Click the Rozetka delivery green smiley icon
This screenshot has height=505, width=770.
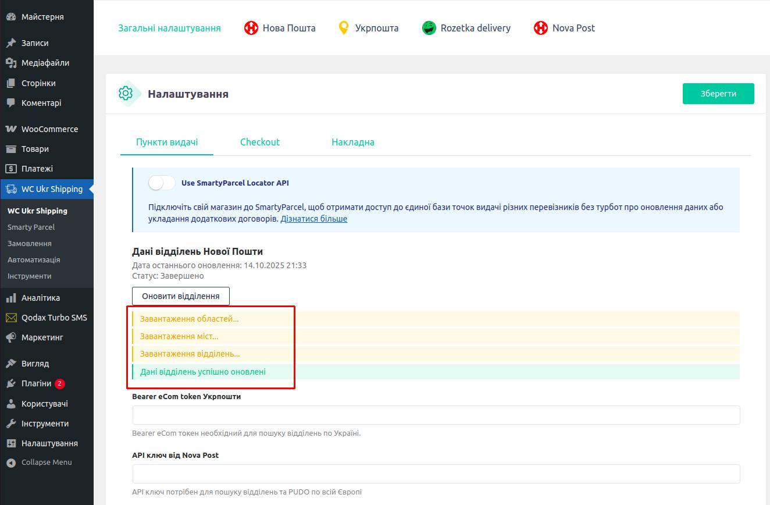click(x=429, y=28)
